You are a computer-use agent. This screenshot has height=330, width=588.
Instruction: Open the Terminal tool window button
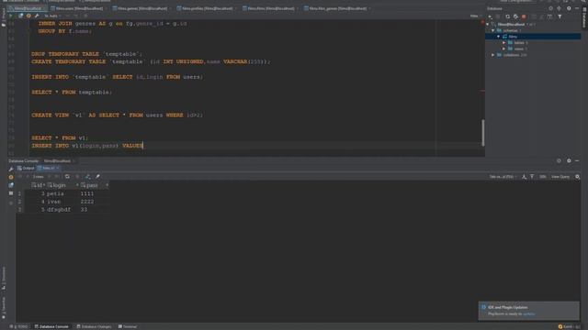(x=128, y=326)
